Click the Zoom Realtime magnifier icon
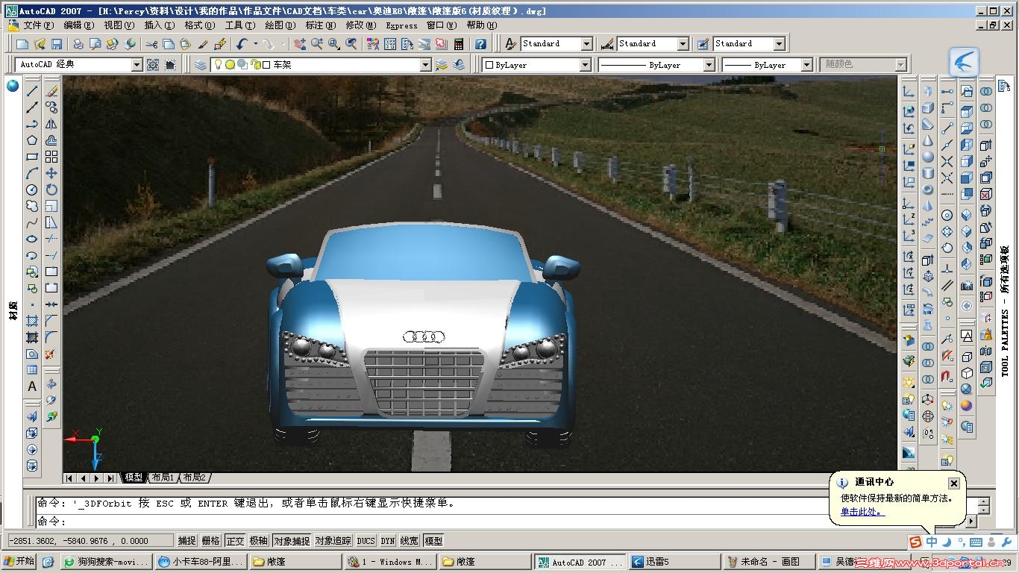The height and width of the screenshot is (573, 1019). click(x=317, y=45)
